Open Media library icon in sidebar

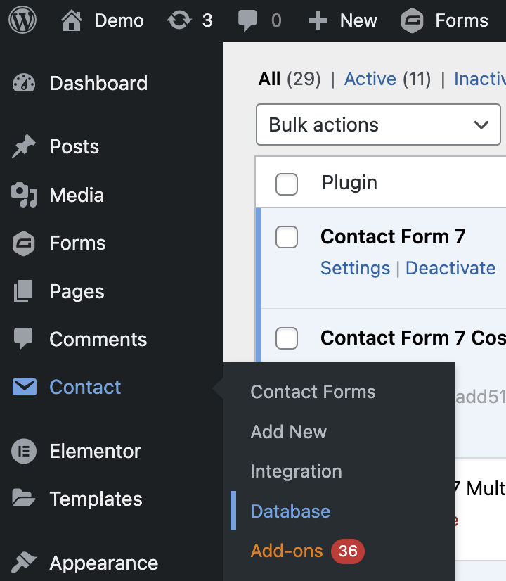coord(24,195)
